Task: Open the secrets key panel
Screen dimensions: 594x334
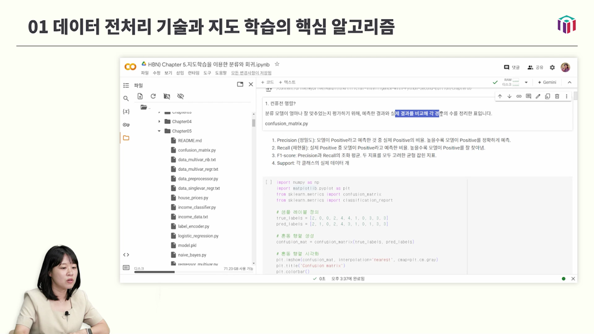Action: pyautogui.click(x=126, y=124)
